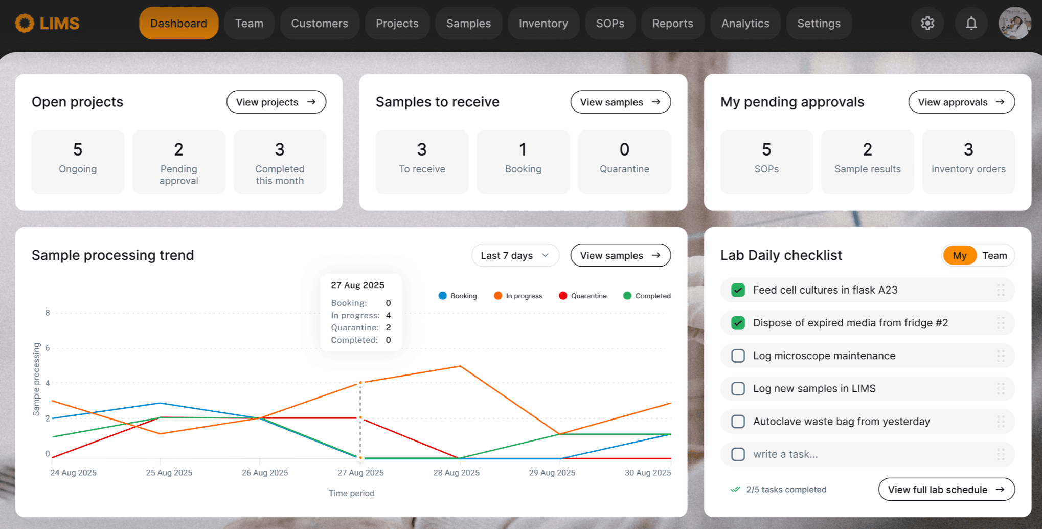Screen dimensions: 1042x529
Task: Switch checklist to Team view
Action: [994, 255]
